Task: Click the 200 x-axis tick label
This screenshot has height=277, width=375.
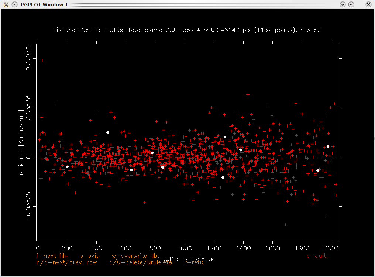Action: tap(67, 248)
